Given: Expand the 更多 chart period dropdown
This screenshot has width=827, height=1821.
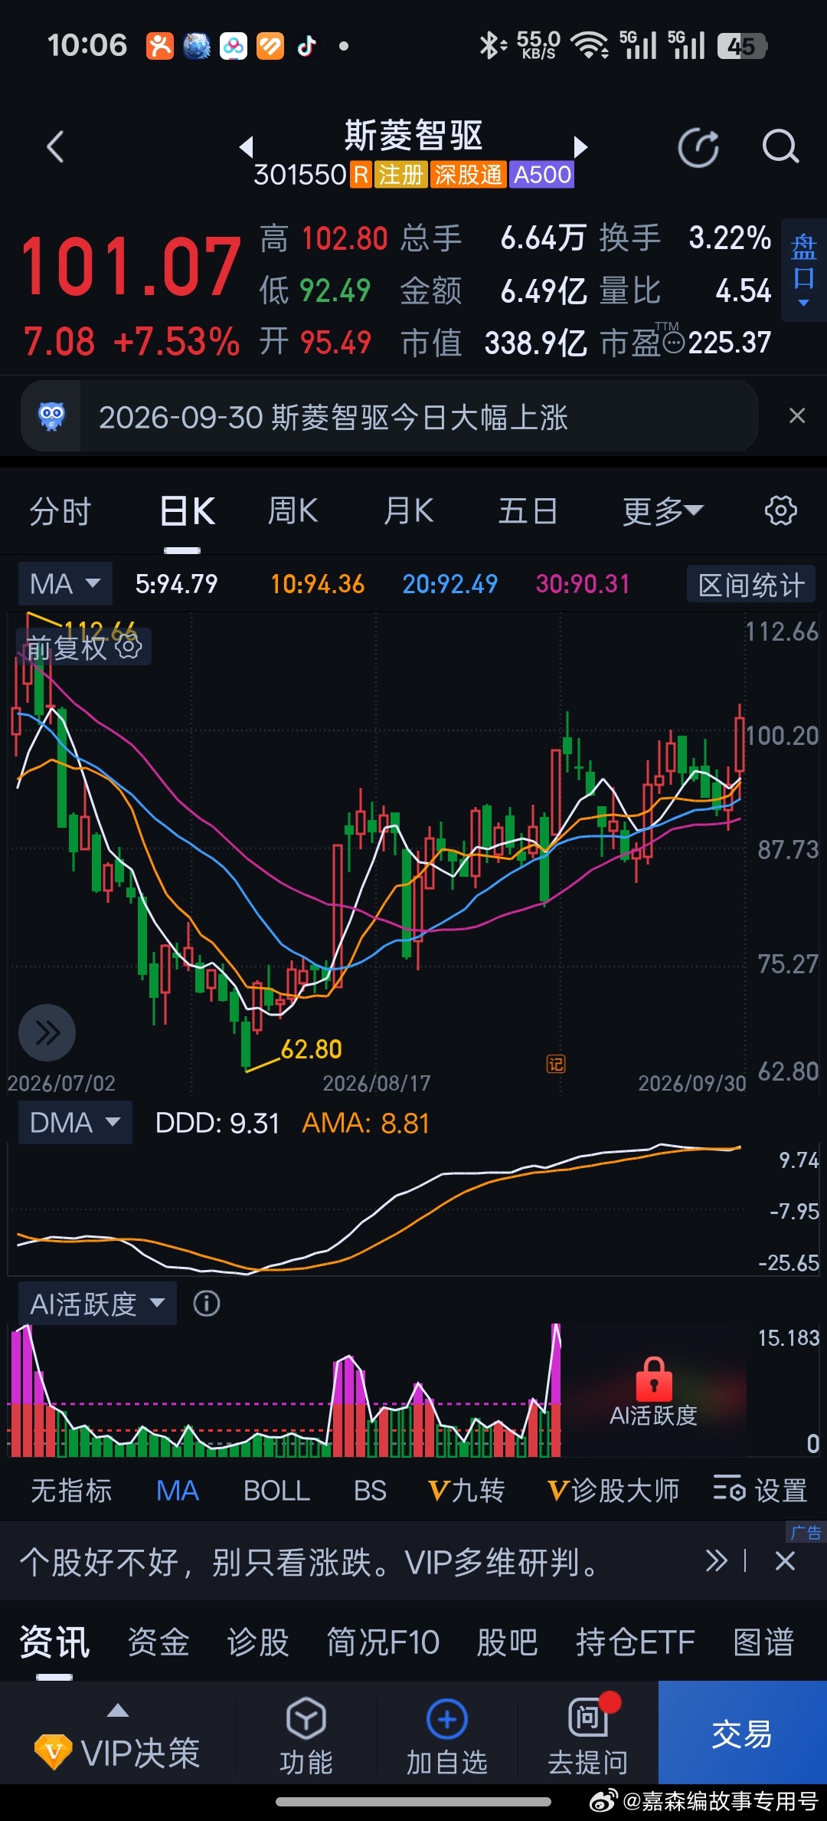Looking at the screenshot, I should tap(662, 510).
